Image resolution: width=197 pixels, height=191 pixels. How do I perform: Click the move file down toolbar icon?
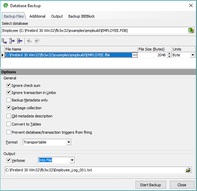(30, 41)
